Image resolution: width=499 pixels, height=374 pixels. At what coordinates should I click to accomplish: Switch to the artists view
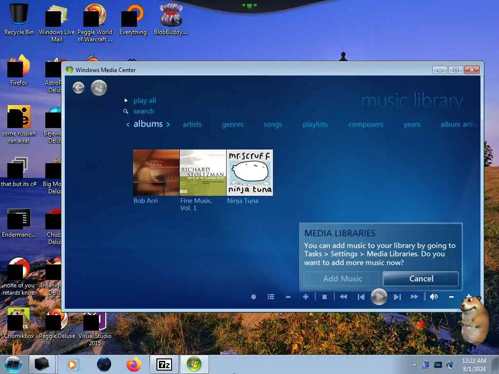tap(192, 124)
